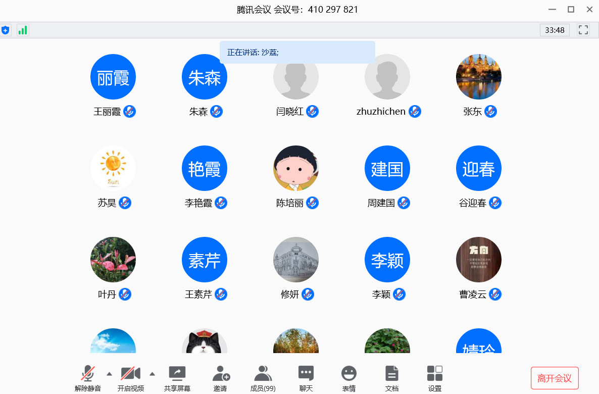Click the shield security icon
The width and height of the screenshot is (599, 394).
[x=6, y=30]
